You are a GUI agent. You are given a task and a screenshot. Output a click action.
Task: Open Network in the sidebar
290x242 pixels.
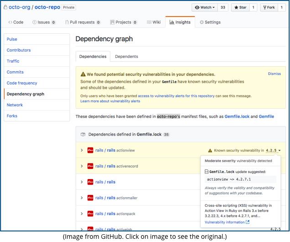pyautogui.click(x=37, y=105)
